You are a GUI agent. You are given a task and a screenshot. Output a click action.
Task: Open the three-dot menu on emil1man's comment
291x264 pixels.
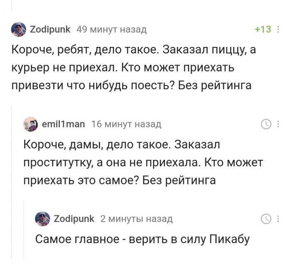[278, 124]
